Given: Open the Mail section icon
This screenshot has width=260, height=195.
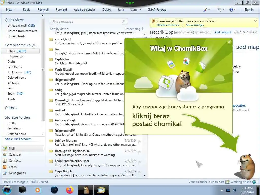Looking at the screenshot, I should tap(5, 148).
